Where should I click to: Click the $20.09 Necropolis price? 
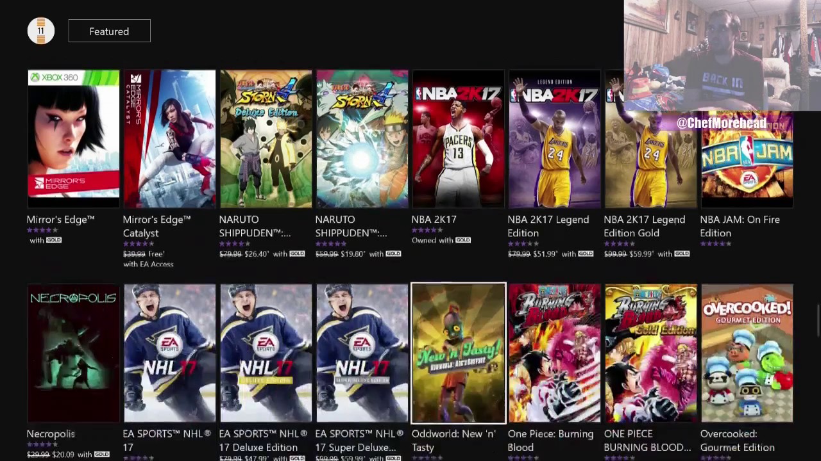[x=63, y=455]
